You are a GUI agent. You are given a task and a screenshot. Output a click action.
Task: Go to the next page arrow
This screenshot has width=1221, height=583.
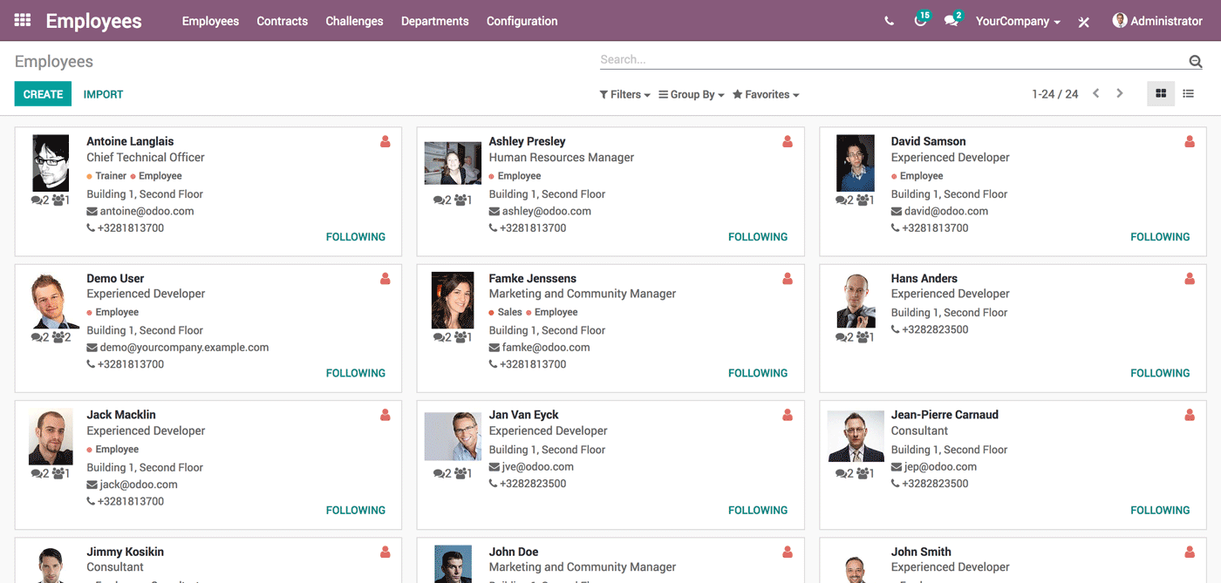point(1120,94)
